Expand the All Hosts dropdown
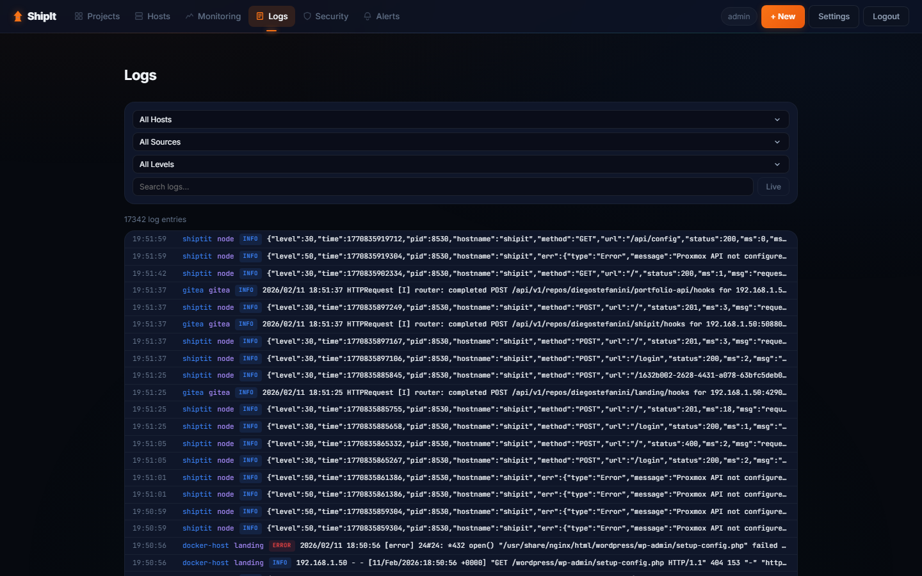This screenshot has height=576, width=922. [460, 120]
